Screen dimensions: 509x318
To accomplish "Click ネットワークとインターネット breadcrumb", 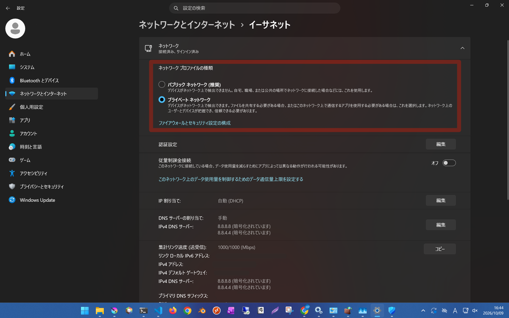I will pyautogui.click(x=187, y=25).
